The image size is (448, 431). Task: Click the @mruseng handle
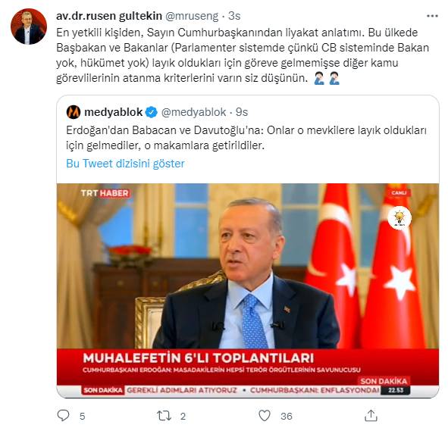point(192,16)
